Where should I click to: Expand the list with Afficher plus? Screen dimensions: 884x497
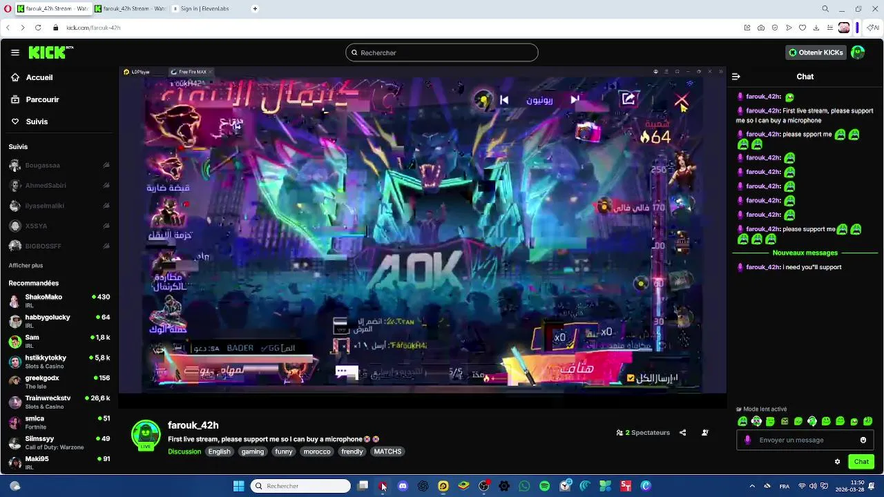[26, 266]
